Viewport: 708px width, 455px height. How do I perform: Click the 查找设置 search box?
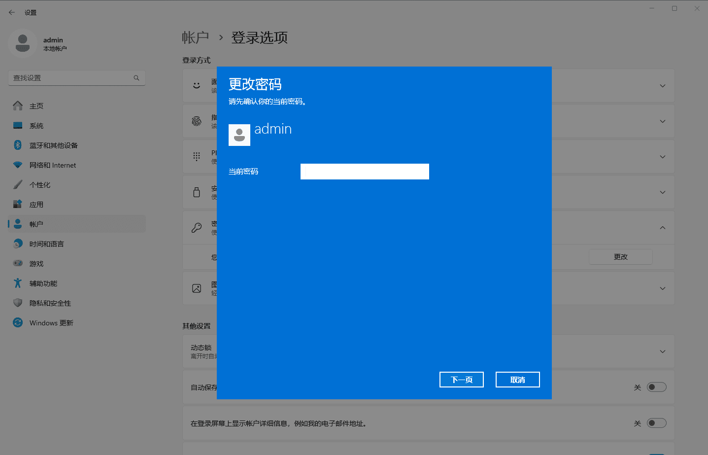(77, 78)
